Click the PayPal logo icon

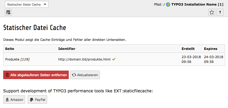(x=31, y=100)
